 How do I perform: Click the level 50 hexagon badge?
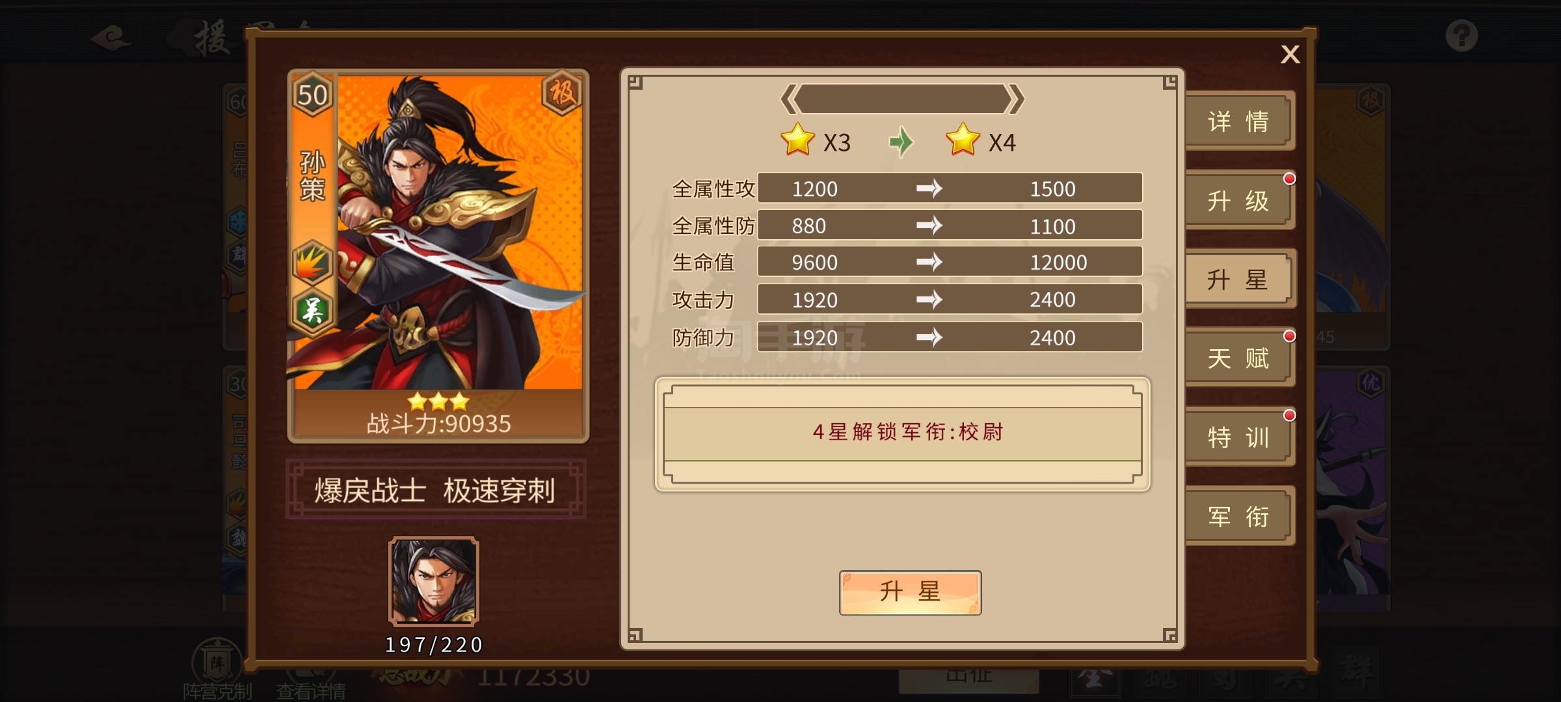coord(313,96)
